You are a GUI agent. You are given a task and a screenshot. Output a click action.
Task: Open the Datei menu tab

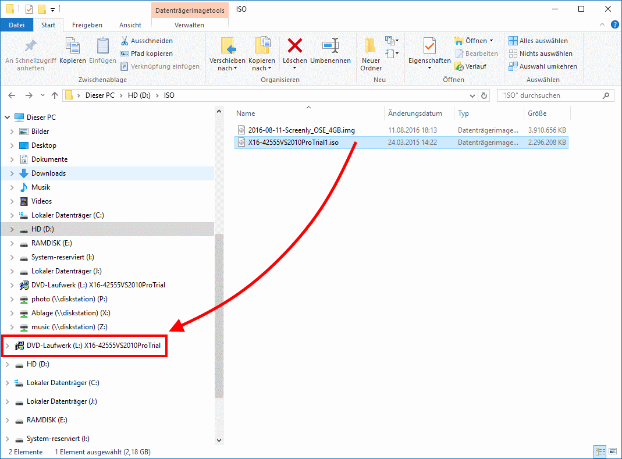17,25
